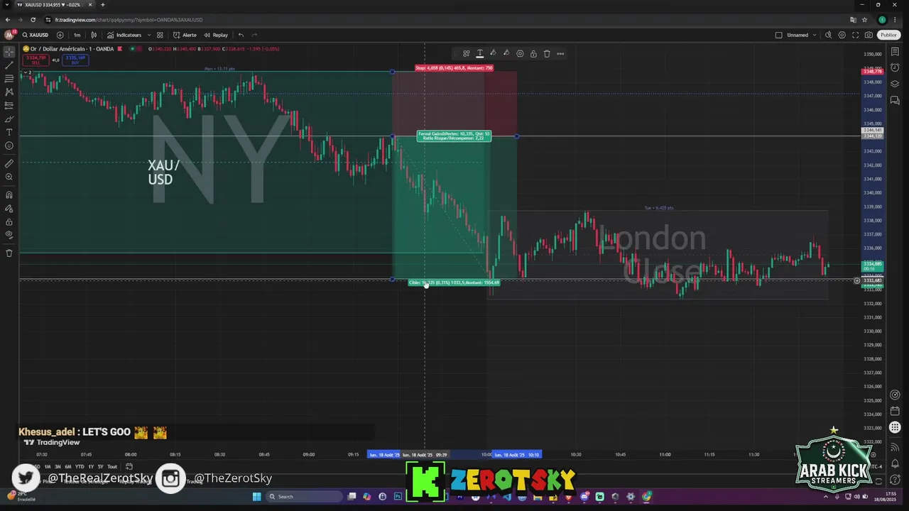
Task: Toggle lock all drawings
Action: (x=9, y=222)
